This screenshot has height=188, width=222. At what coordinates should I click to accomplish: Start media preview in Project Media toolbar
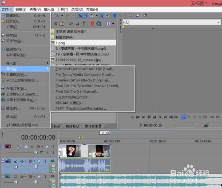71,24
